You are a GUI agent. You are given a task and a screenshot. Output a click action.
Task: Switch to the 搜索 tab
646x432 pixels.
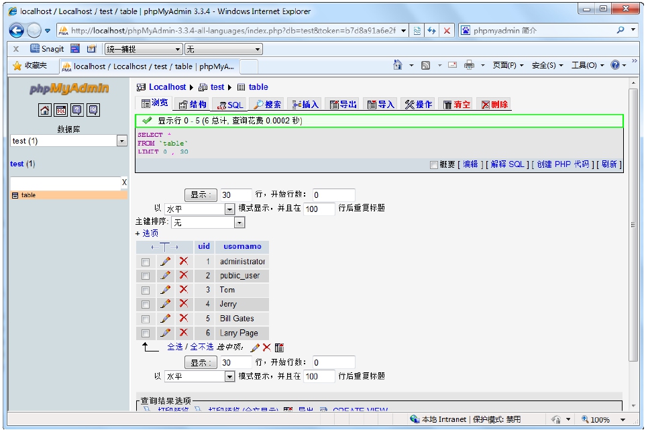point(267,105)
